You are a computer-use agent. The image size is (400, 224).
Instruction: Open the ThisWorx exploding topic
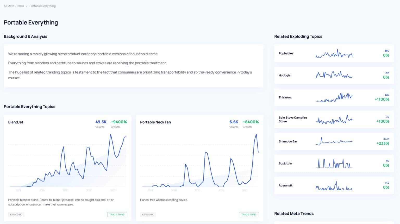coord(334,97)
